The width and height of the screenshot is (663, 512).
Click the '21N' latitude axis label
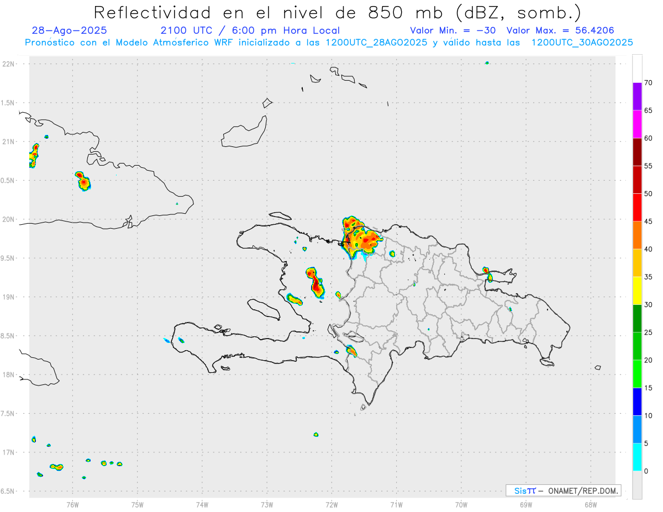pyautogui.click(x=8, y=141)
